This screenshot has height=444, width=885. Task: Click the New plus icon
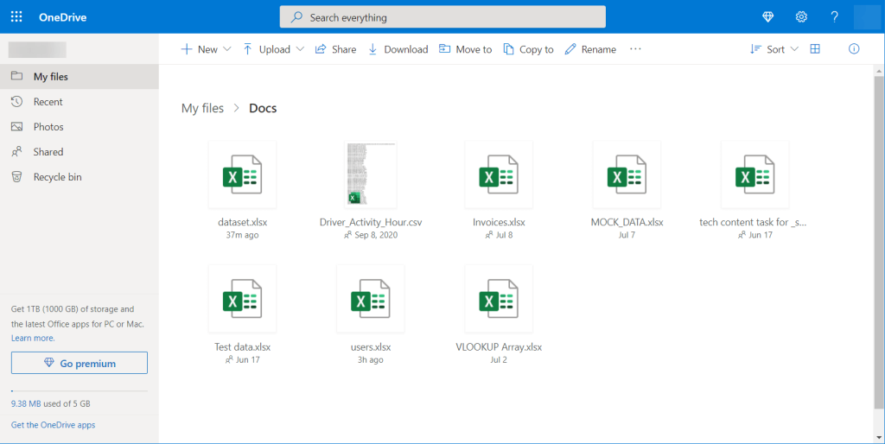187,49
